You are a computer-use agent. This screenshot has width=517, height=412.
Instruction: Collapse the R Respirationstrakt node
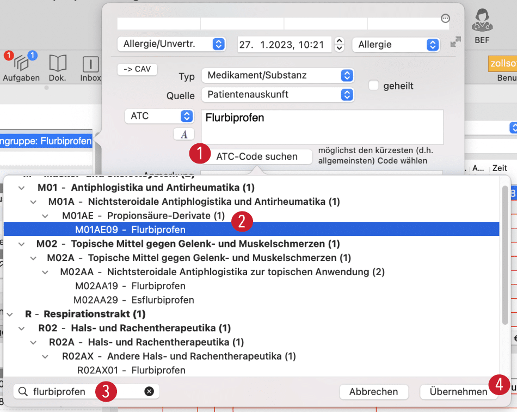click(x=10, y=314)
